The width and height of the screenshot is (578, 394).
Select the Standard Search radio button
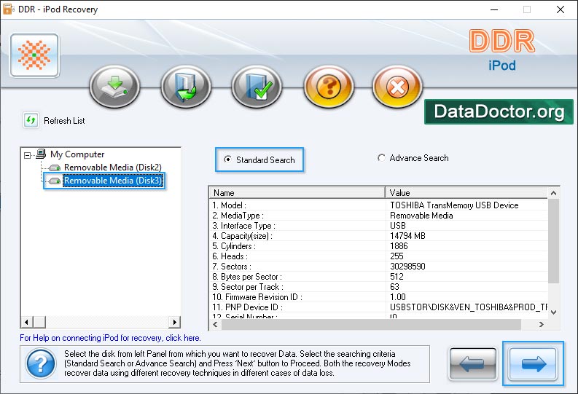click(x=228, y=160)
